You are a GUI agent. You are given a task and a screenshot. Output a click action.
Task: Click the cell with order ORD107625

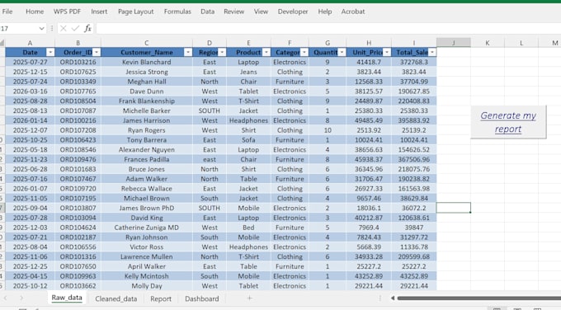click(x=78, y=72)
